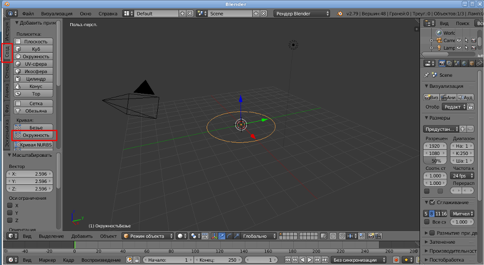484x265 pixels.
Task: Expand the Затенение panel
Action: [x=442, y=242]
